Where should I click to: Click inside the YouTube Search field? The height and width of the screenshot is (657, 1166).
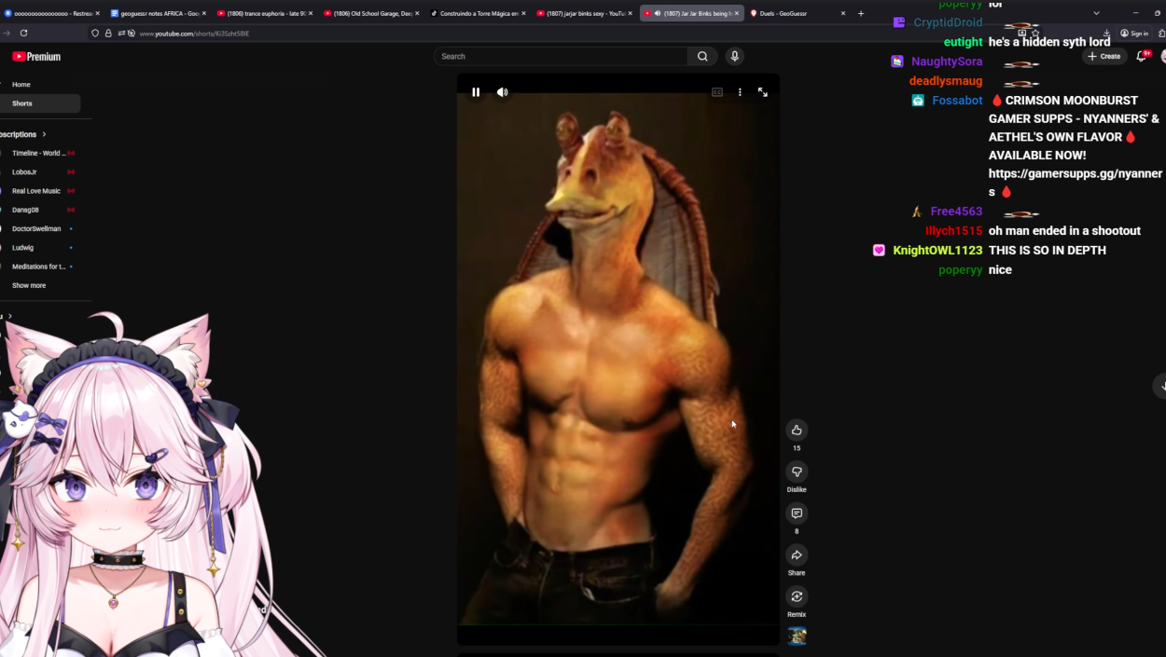click(x=561, y=56)
